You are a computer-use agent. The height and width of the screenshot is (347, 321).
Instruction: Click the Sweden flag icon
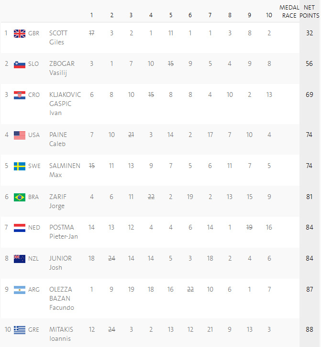pyautogui.click(x=19, y=166)
